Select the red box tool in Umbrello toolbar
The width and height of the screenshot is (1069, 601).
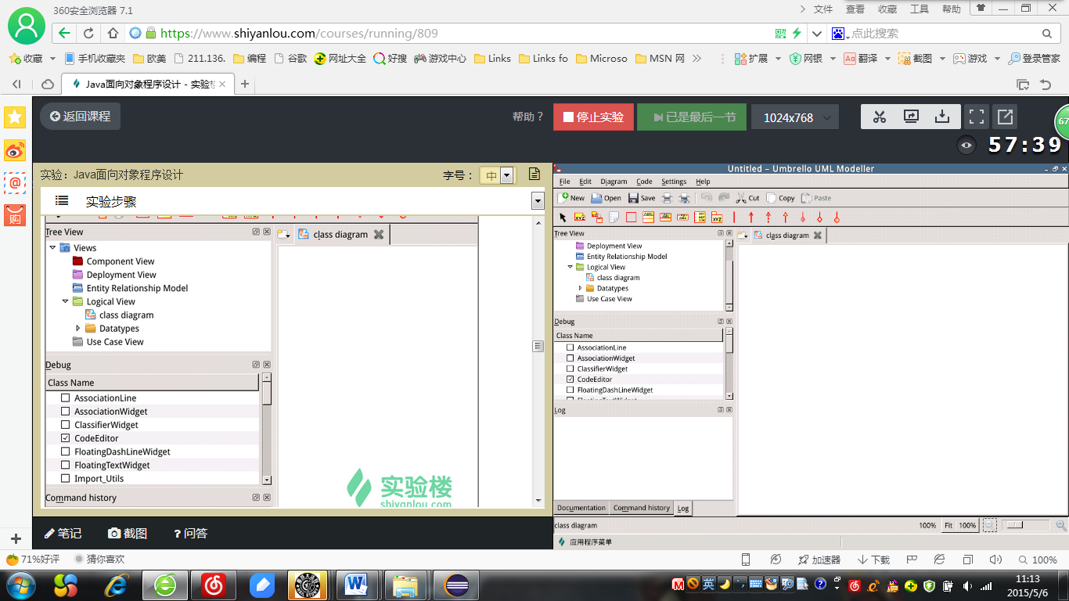pos(631,217)
